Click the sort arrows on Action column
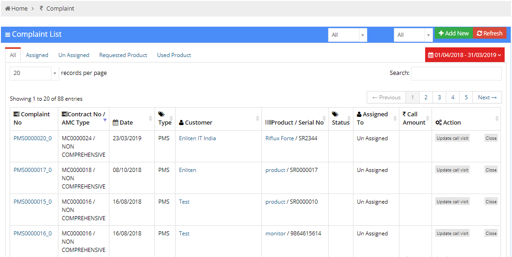The width and height of the screenshot is (512, 257). 497,119
